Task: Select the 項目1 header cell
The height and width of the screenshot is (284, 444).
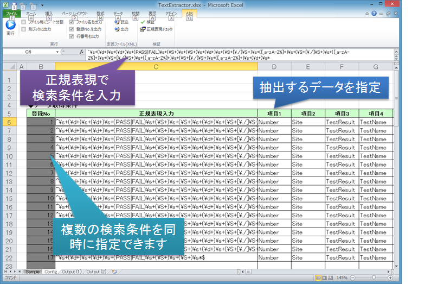Action: [x=274, y=113]
